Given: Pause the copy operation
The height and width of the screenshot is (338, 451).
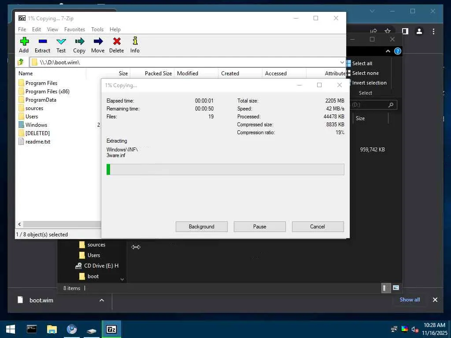Looking at the screenshot, I should (x=260, y=227).
